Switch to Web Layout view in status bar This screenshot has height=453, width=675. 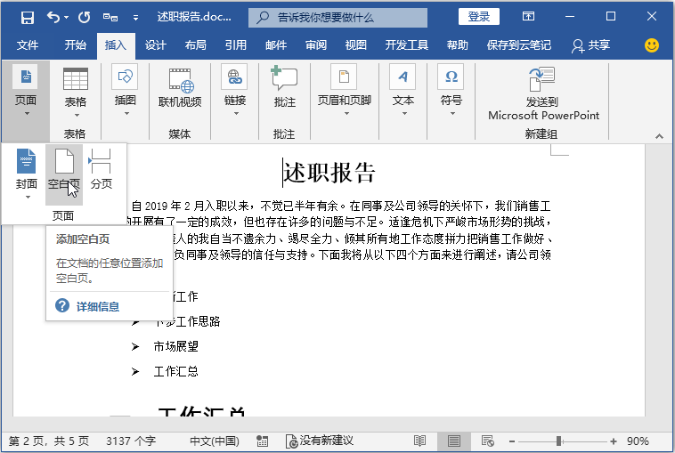point(487,441)
